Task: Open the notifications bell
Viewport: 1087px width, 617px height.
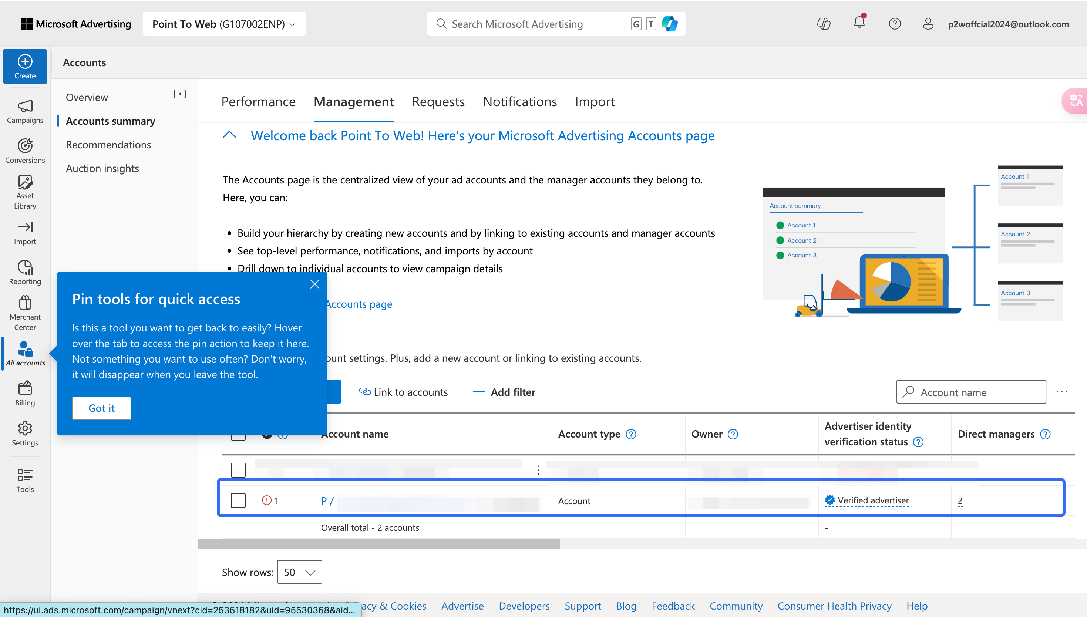Action: point(859,23)
